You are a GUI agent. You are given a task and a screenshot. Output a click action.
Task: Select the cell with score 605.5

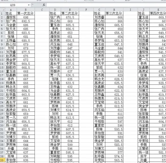pos(70,137)
